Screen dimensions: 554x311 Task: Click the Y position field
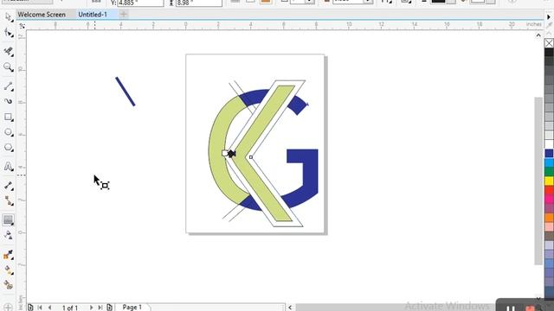(x=140, y=3)
